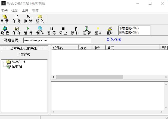Maximize the WebCHM window
This screenshot has height=119, width=168.
[x=150, y=3]
